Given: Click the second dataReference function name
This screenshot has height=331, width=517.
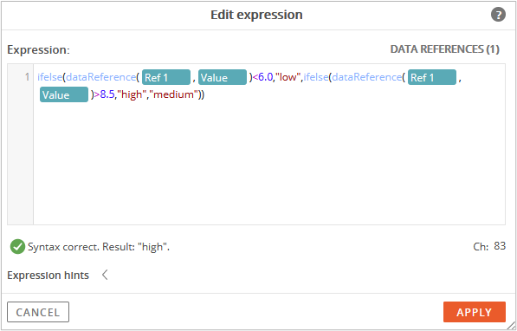Looking at the screenshot, I should 366,77.
